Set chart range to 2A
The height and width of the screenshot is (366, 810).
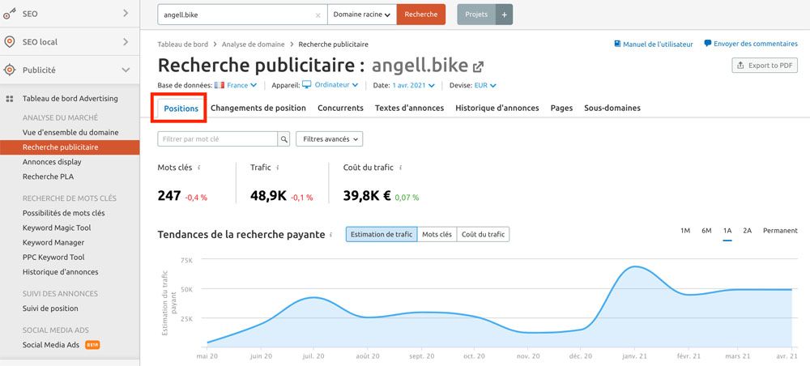tap(747, 231)
